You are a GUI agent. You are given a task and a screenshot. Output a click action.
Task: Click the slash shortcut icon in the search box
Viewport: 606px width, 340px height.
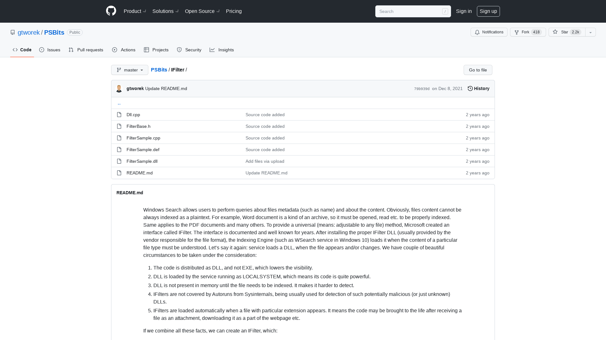click(445, 11)
